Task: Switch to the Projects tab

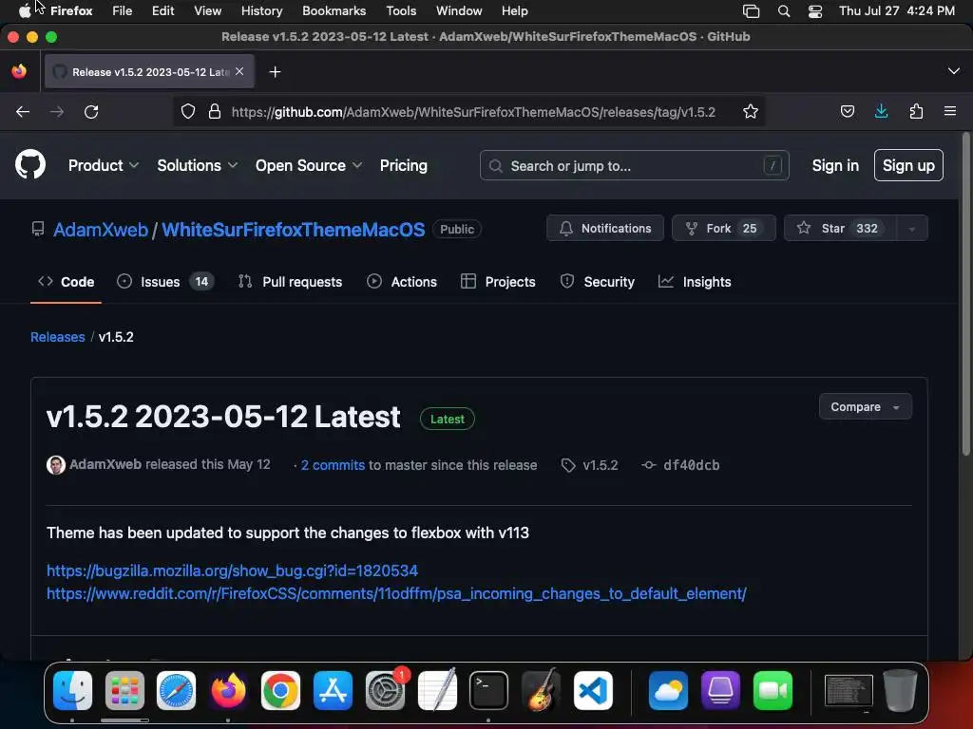Action: coord(498,281)
